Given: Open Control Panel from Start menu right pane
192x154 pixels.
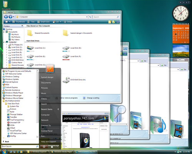Looking at the screenshot, I should 47,131.
